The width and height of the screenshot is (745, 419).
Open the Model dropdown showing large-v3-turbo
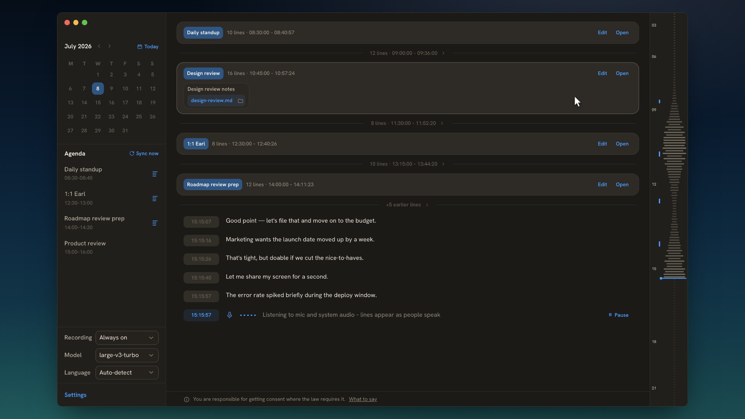(x=127, y=355)
